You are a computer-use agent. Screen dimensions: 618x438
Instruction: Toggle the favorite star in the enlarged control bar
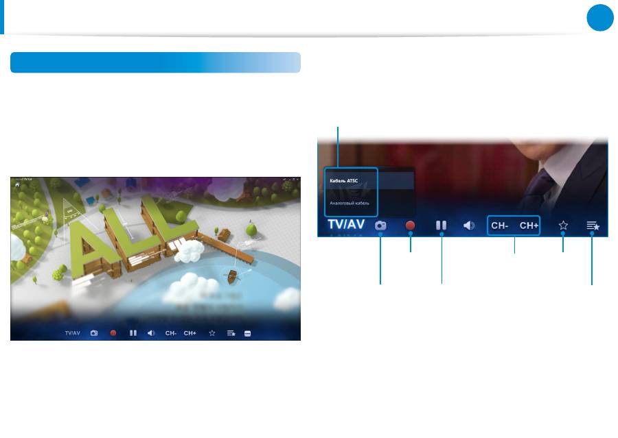(563, 225)
